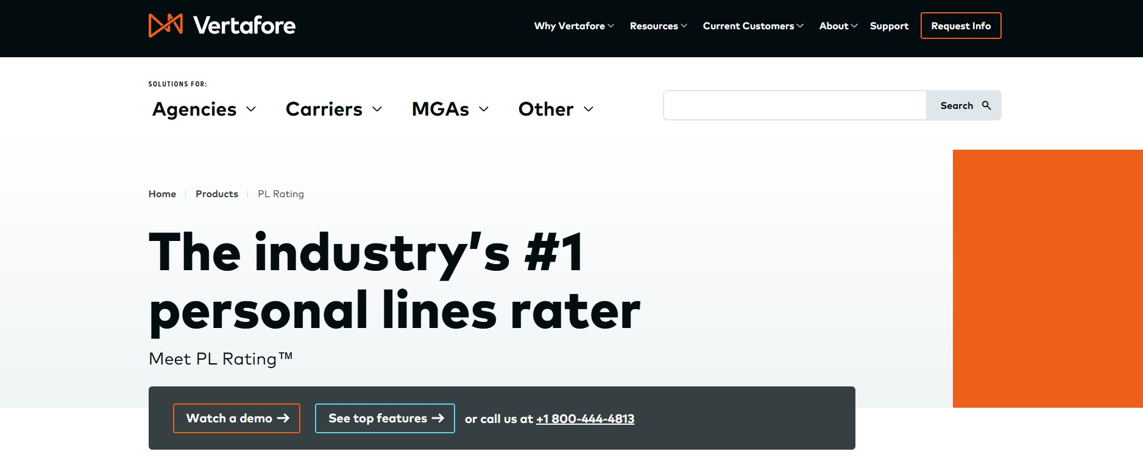1143x471 pixels.
Task: Click the arrow in See top features
Action: [437, 418]
